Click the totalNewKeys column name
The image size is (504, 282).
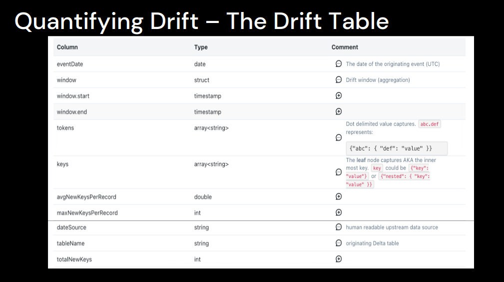(74, 259)
